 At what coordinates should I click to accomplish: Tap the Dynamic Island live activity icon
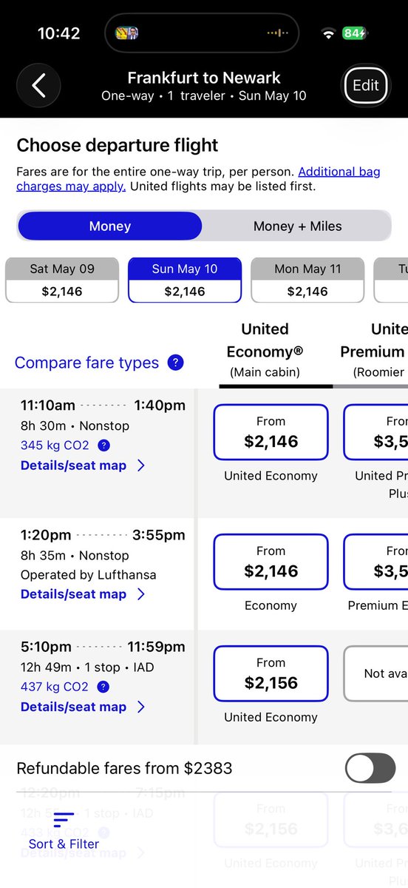pos(127,33)
